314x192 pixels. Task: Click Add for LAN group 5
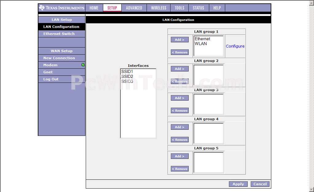tap(179, 156)
